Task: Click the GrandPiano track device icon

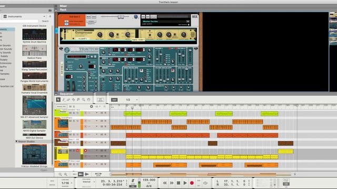Action: click(63, 124)
